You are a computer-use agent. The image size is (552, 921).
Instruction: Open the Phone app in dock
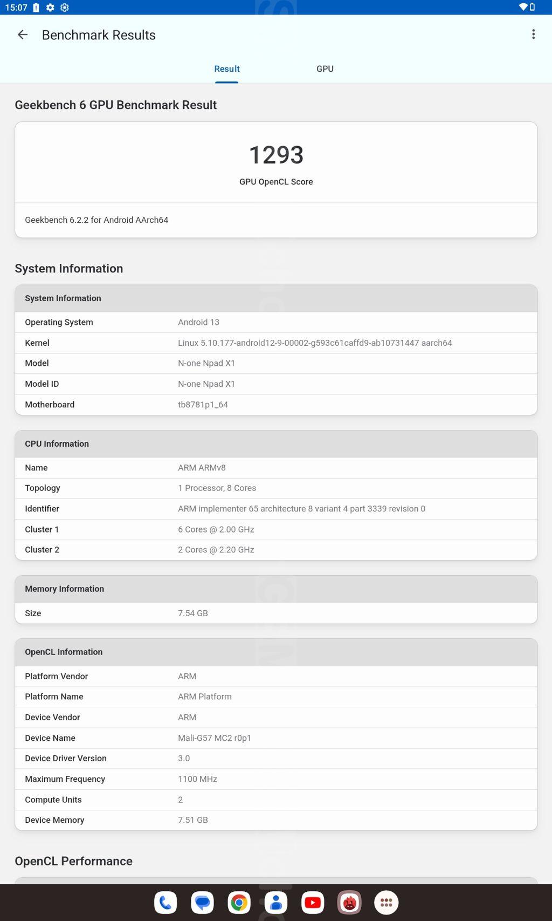point(165,902)
